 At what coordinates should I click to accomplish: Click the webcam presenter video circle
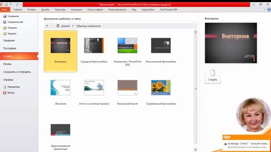click(253, 115)
